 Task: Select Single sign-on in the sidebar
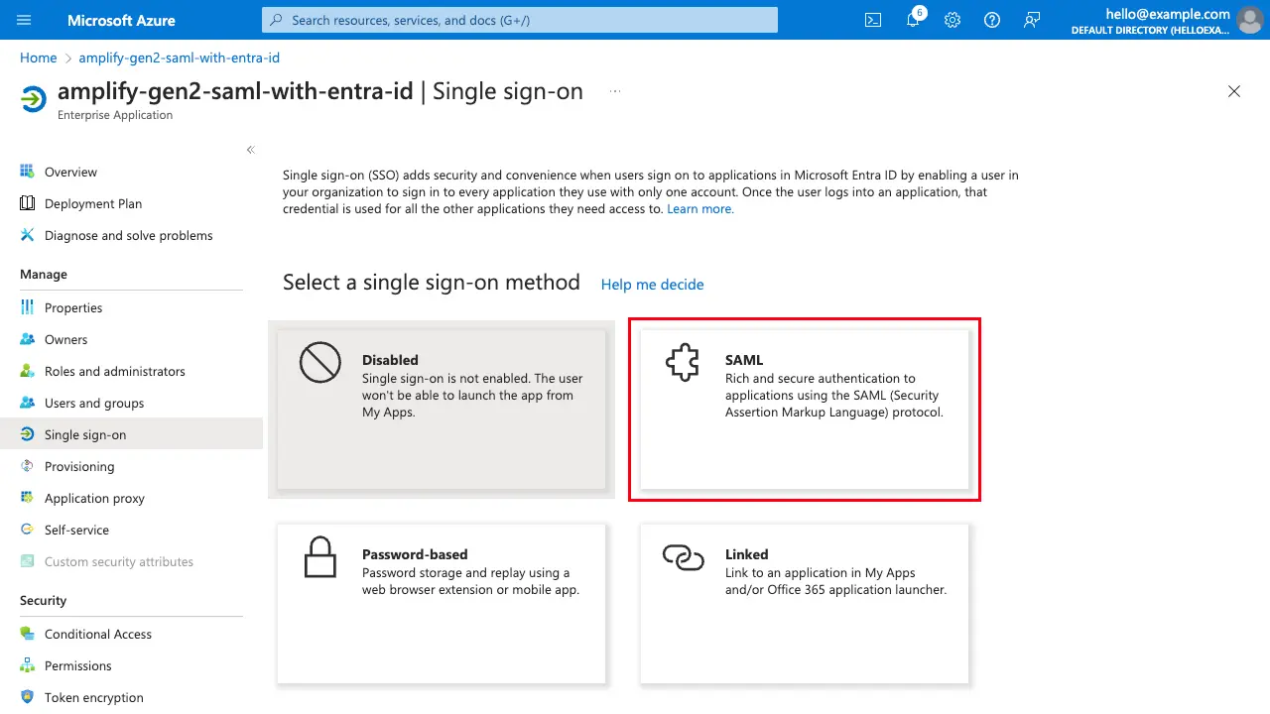[131, 434]
